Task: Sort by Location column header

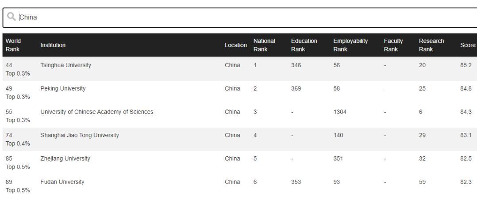Action: click(236, 45)
